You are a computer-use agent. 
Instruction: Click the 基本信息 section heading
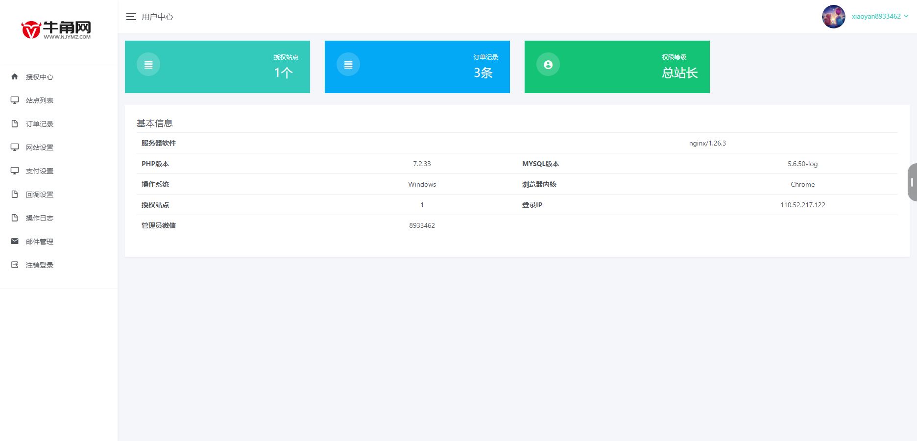pos(155,123)
